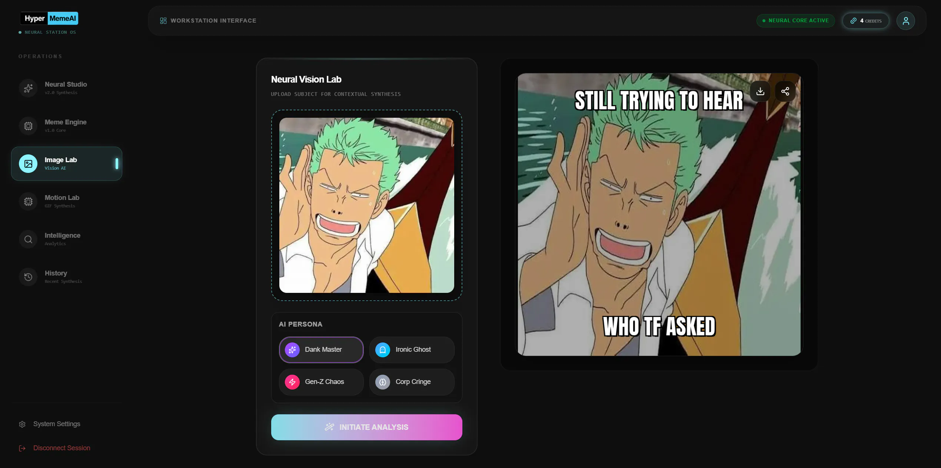The image size is (941, 468).
Task: Click the Neural Core Active status pill
Action: point(795,21)
